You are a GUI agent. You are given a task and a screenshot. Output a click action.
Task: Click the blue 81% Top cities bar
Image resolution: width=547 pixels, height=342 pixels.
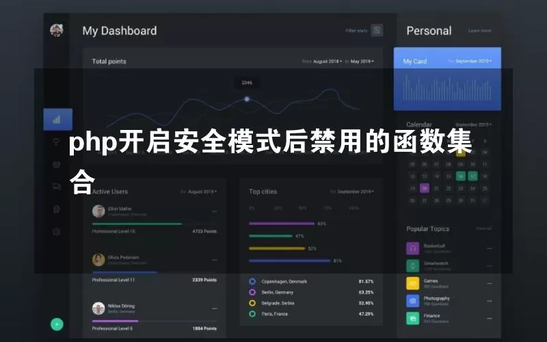[289, 261]
